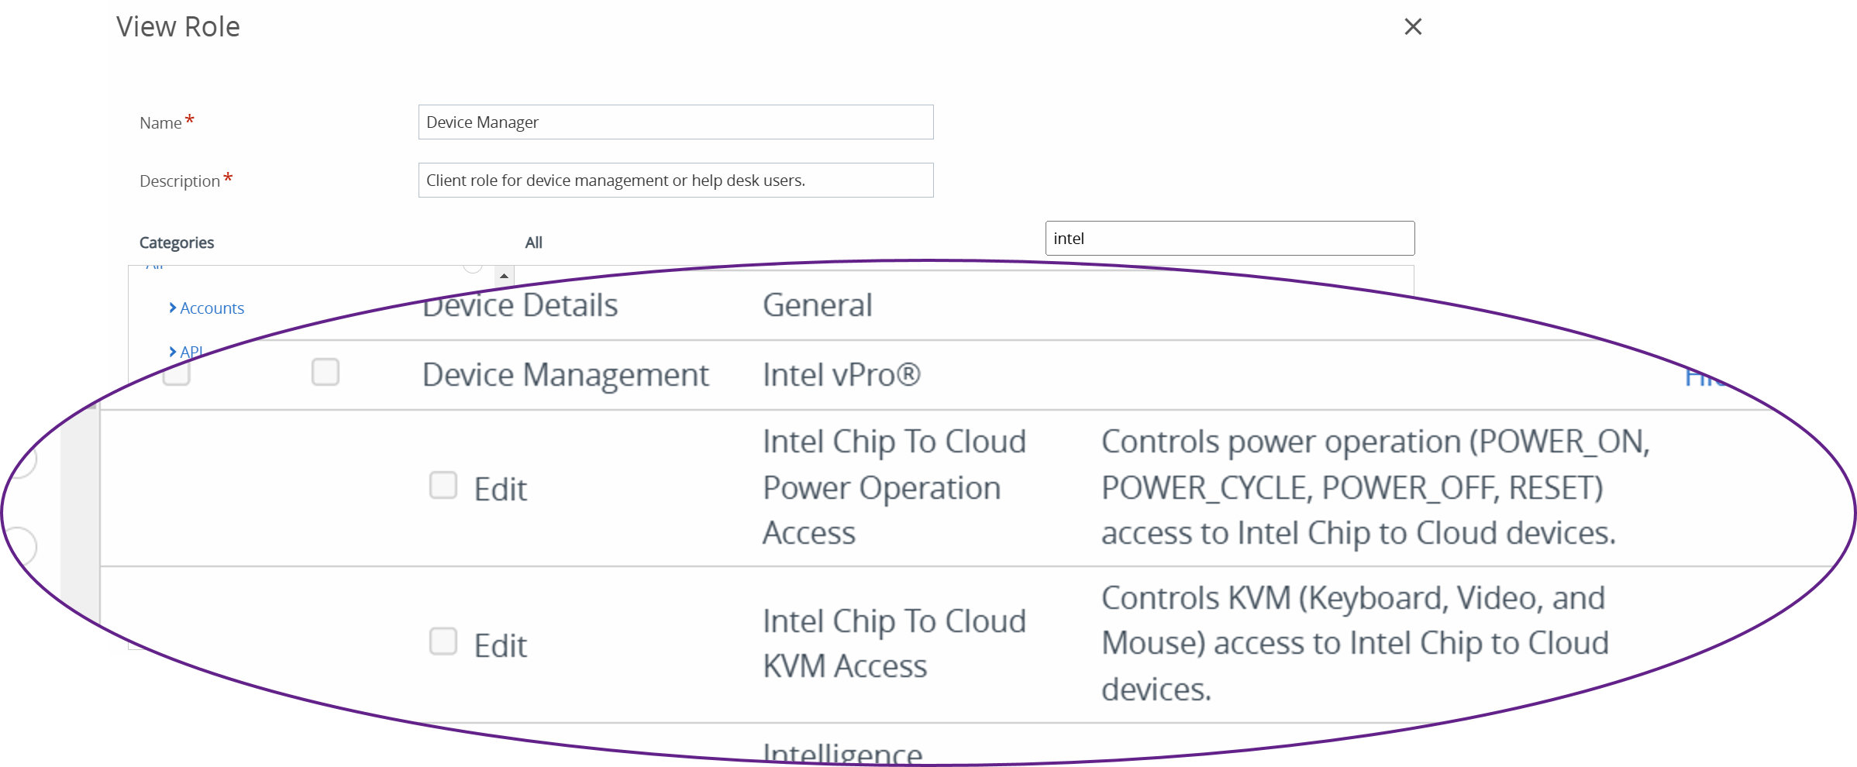The width and height of the screenshot is (1857, 767).
Task: Expand the API category chevron
Action: tap(172, 352)
